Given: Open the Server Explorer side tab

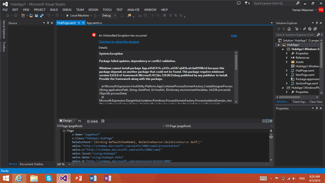Looking at the screenshot, I should click(x=4, y=29).
